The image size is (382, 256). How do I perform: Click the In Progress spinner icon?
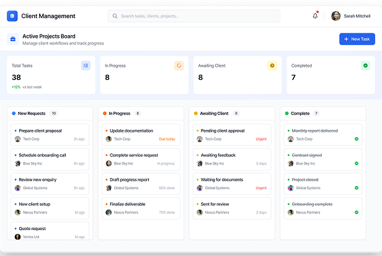point(179,66)
